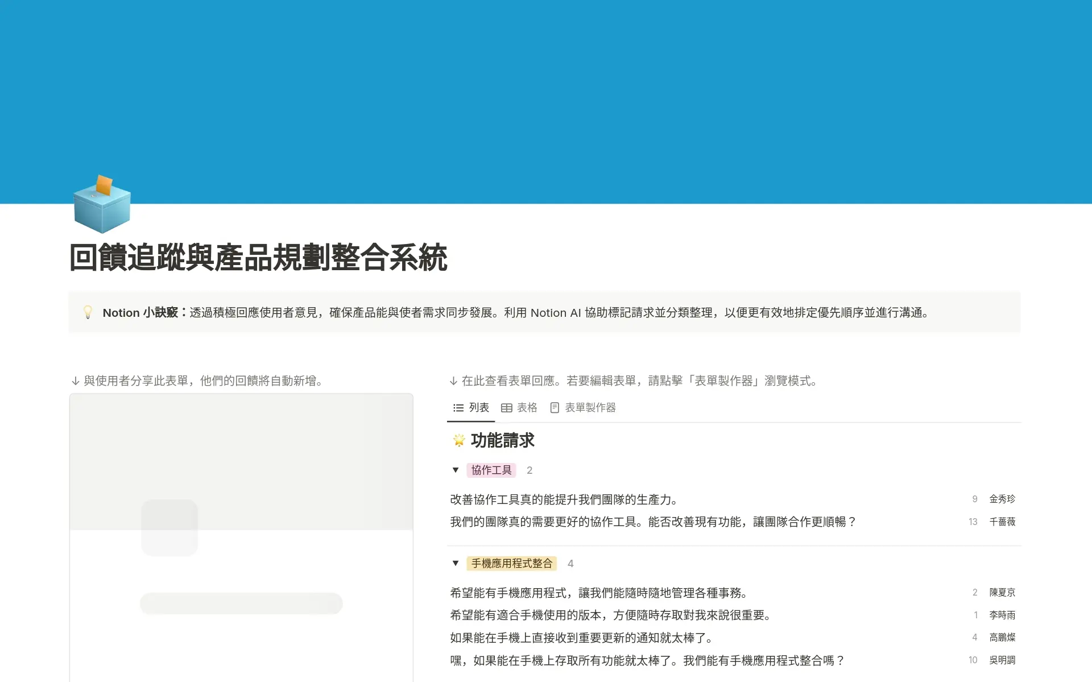Viewport: 1092px width, 682px height.
Task: Click the ballot box page icon
Action: coord(102,204)
